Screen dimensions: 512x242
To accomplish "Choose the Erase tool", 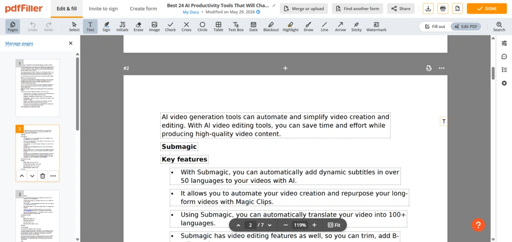I will [139, 27].
